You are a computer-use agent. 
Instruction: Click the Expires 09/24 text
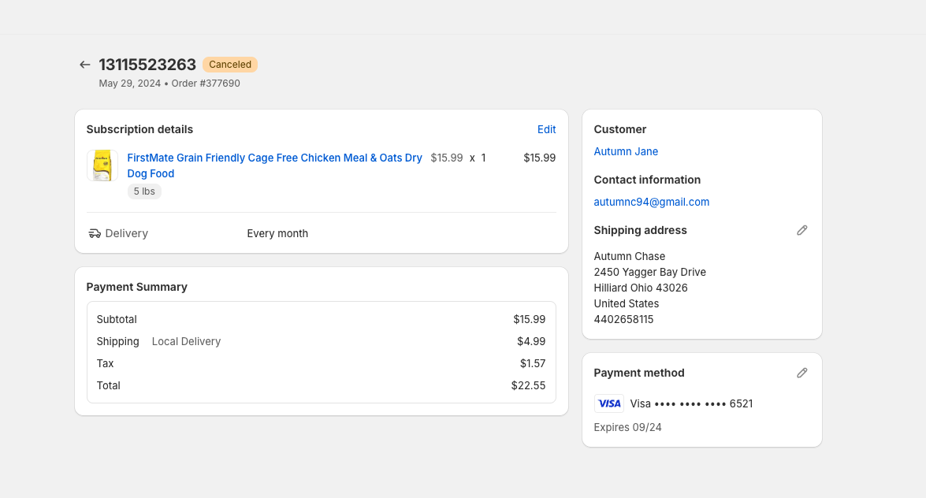click(627, 427)
